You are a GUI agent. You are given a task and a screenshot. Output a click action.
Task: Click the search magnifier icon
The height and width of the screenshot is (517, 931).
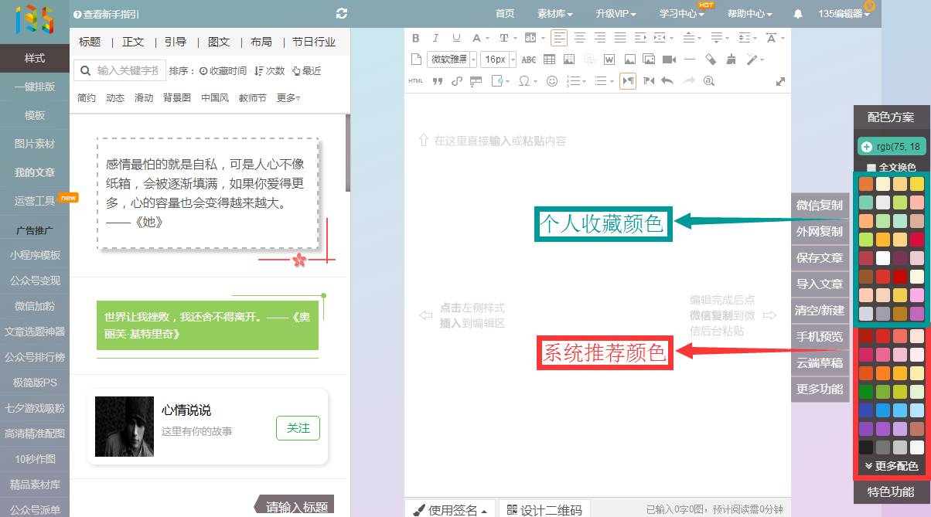pyautogui.click(x=84, y=70)
